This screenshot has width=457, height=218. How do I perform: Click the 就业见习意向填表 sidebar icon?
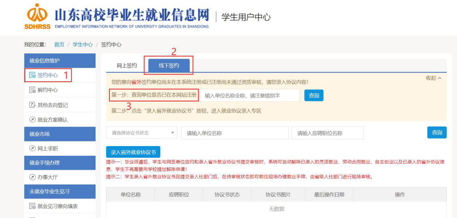(x=32, y=206)
